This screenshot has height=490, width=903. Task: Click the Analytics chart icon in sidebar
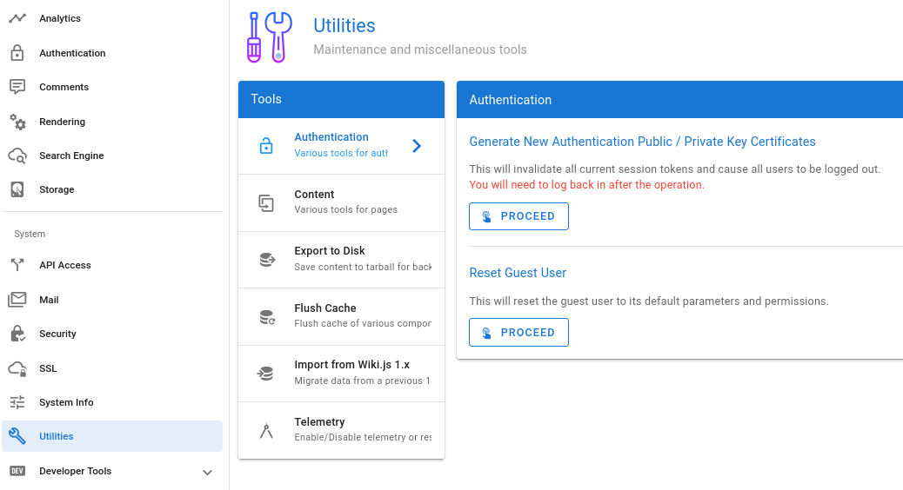click(17, 18)
